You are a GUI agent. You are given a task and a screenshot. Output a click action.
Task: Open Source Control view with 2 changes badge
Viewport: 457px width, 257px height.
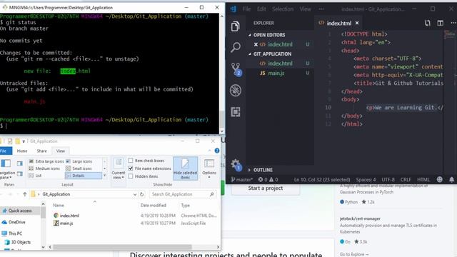[236, 69]
